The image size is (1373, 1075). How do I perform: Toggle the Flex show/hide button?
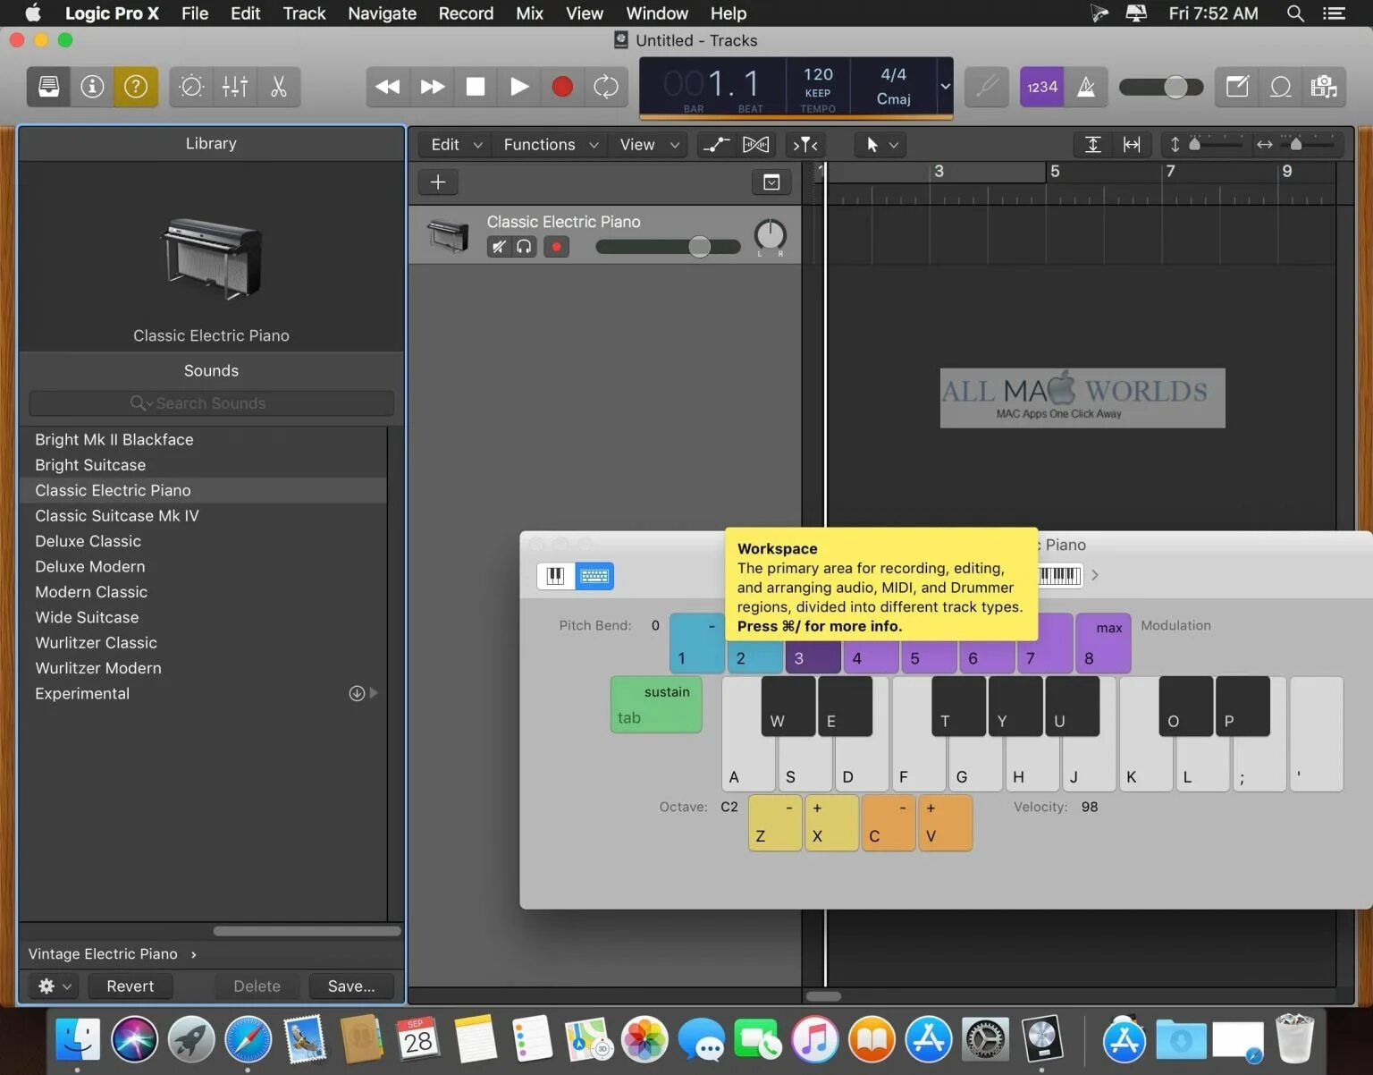click(x=756, y=145)
